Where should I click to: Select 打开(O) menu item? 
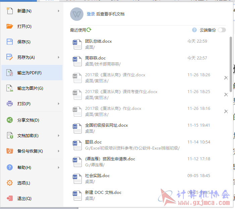[32, 26]
